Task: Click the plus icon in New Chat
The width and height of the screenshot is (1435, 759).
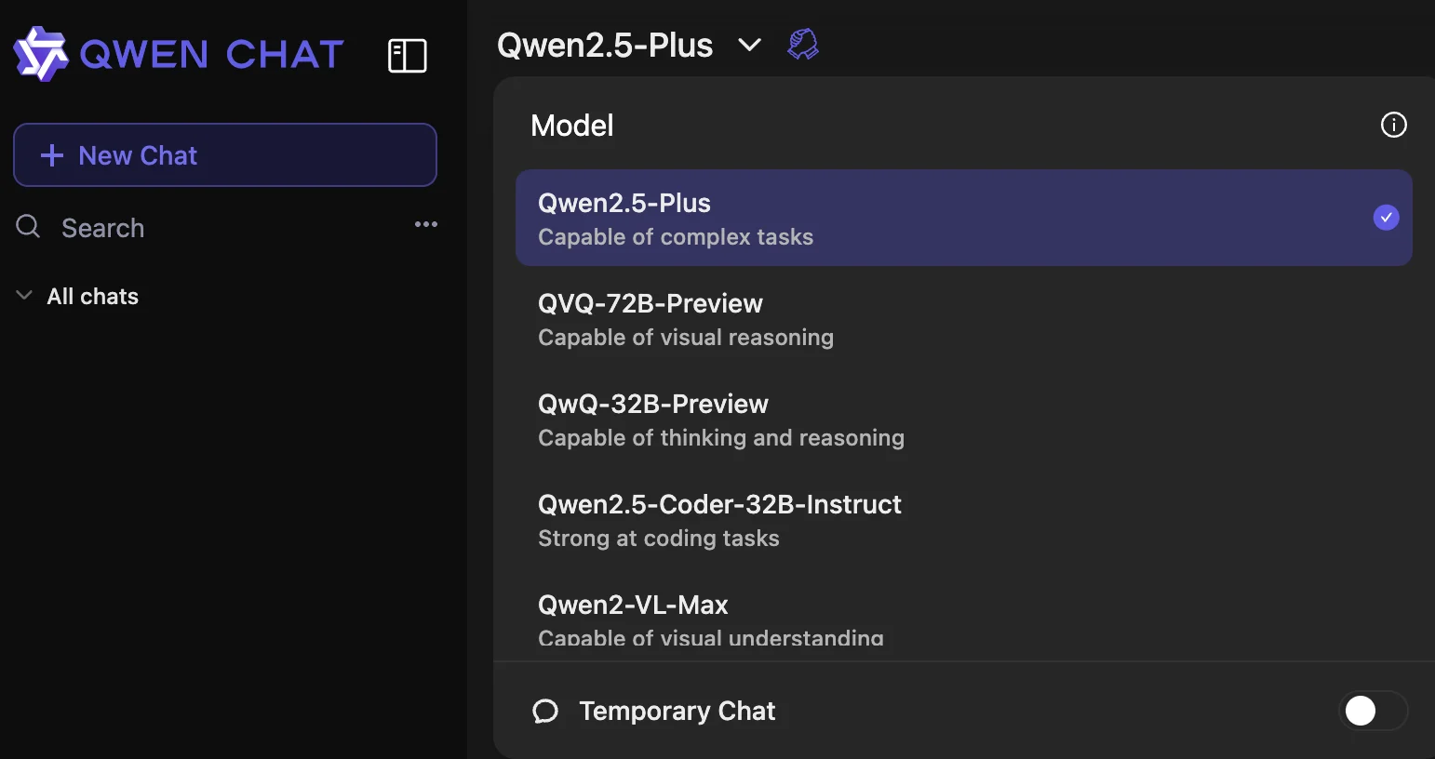Action: [x=51, y=154]
